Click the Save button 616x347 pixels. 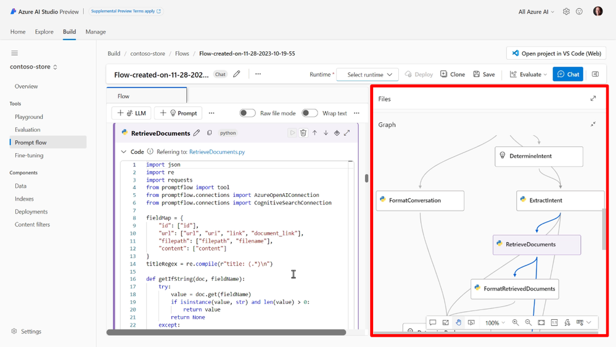pos(484,75)
